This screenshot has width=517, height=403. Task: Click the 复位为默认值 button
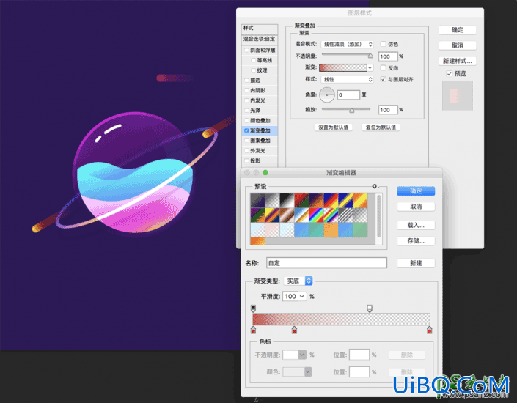click(381, 127)
